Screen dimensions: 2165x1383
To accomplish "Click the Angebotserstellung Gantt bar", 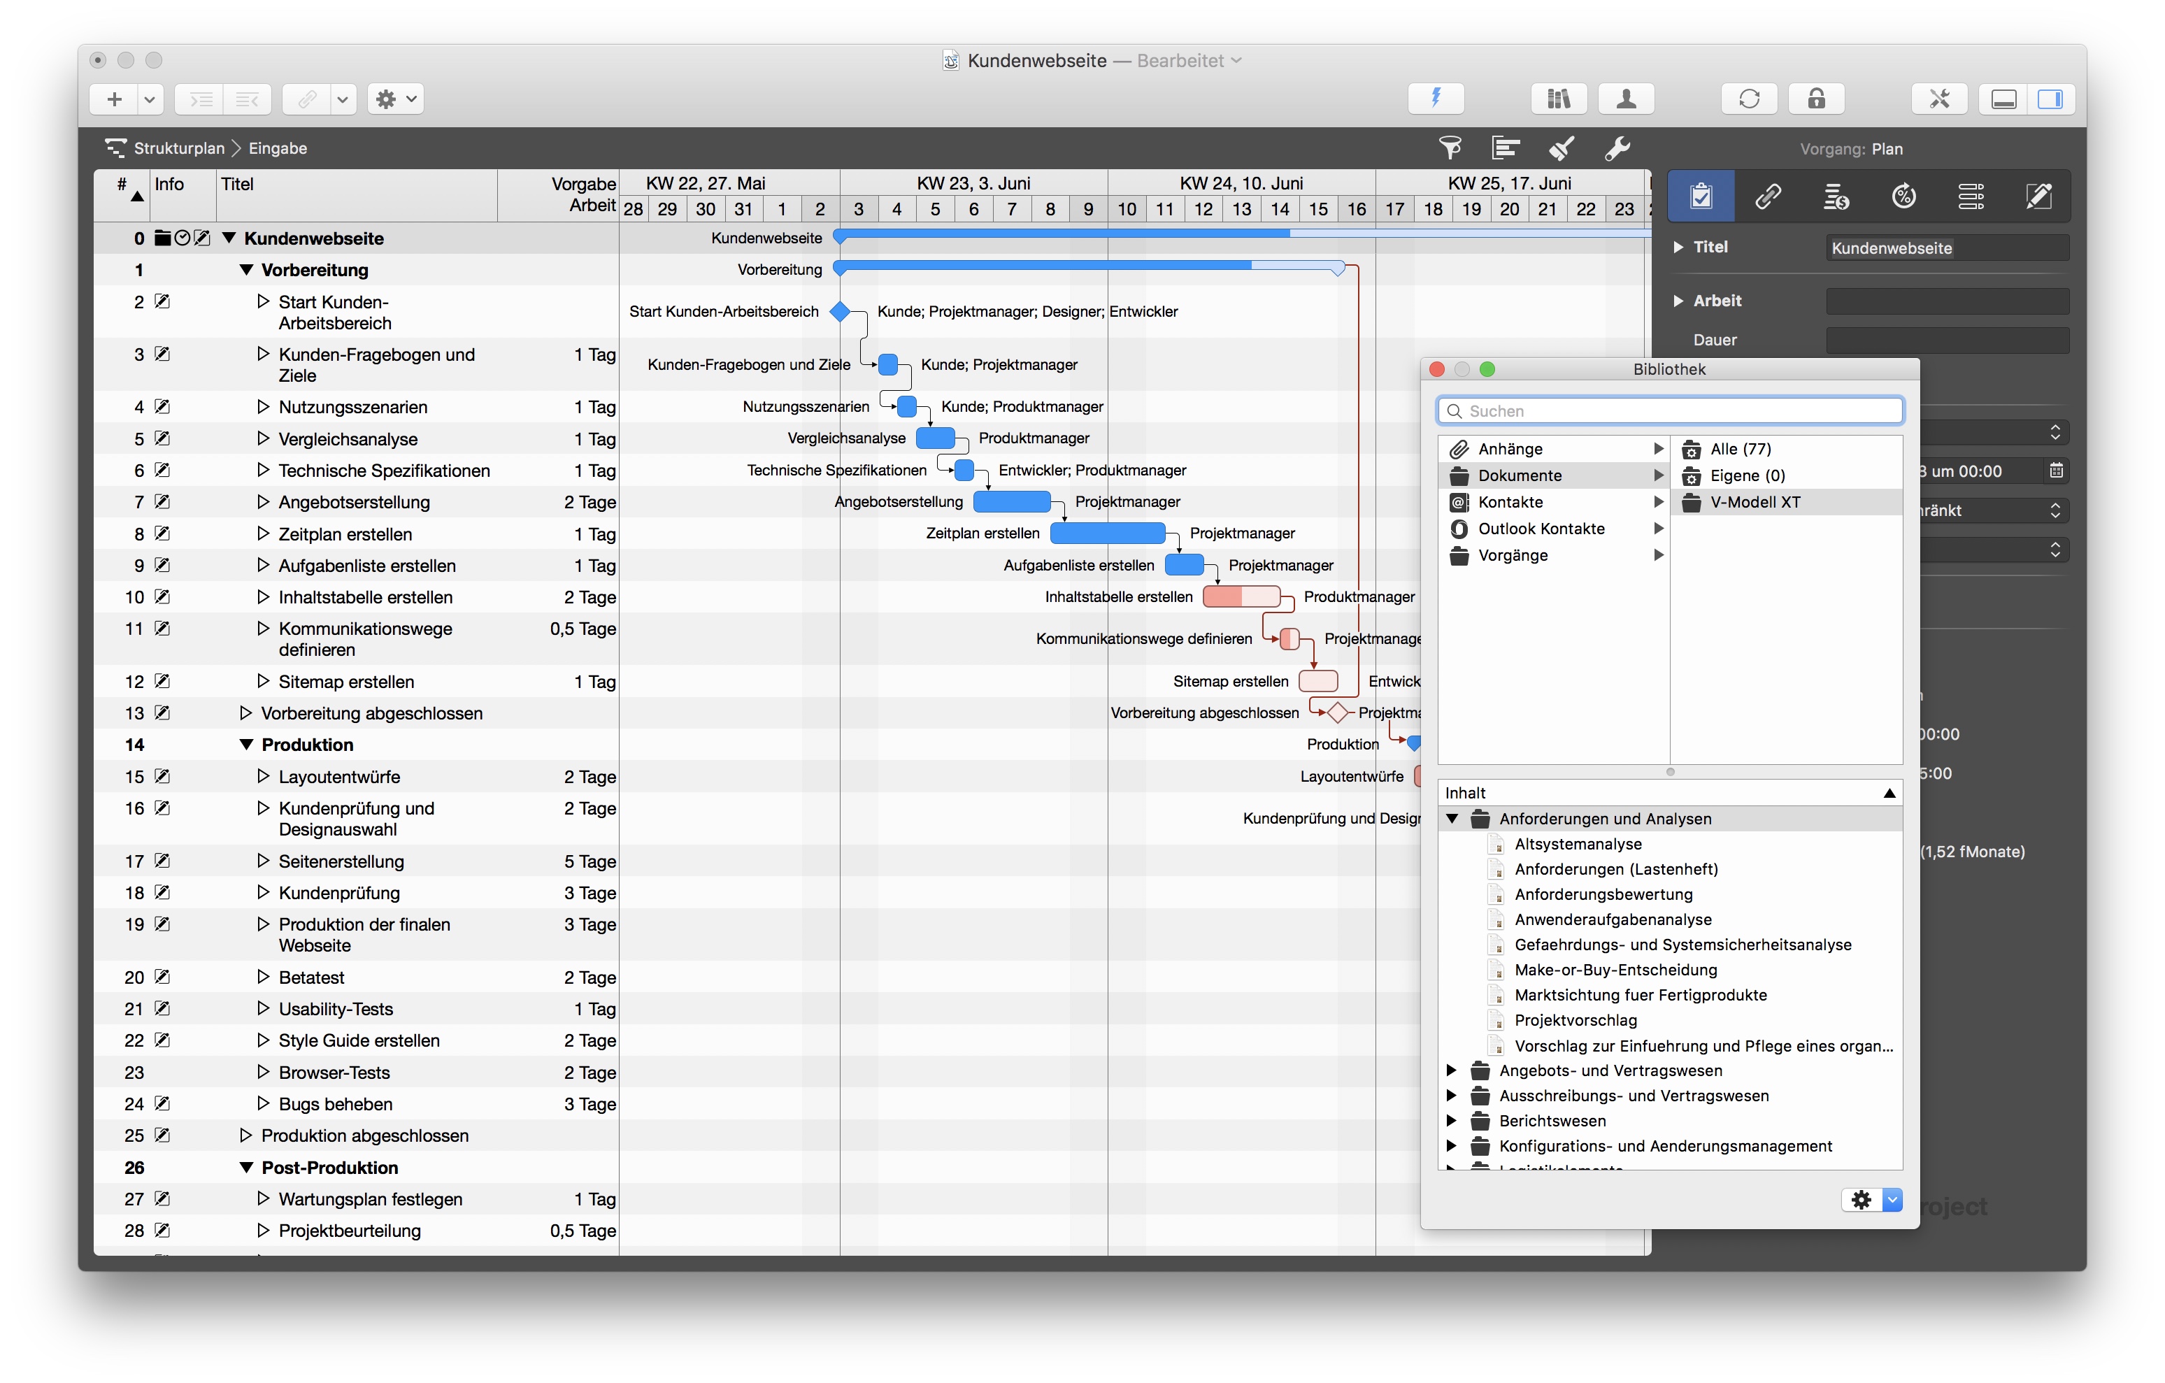I will (x=1013, y=502).
